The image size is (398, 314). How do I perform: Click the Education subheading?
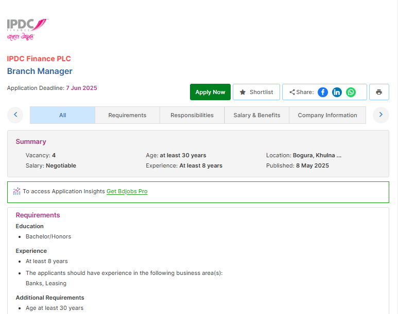pos(29,226)
